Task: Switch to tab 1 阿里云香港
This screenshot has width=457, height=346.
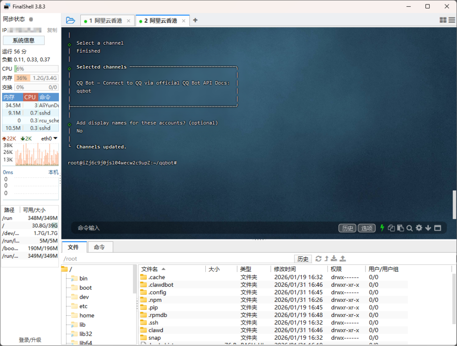Action: click(x=105, y=21)
